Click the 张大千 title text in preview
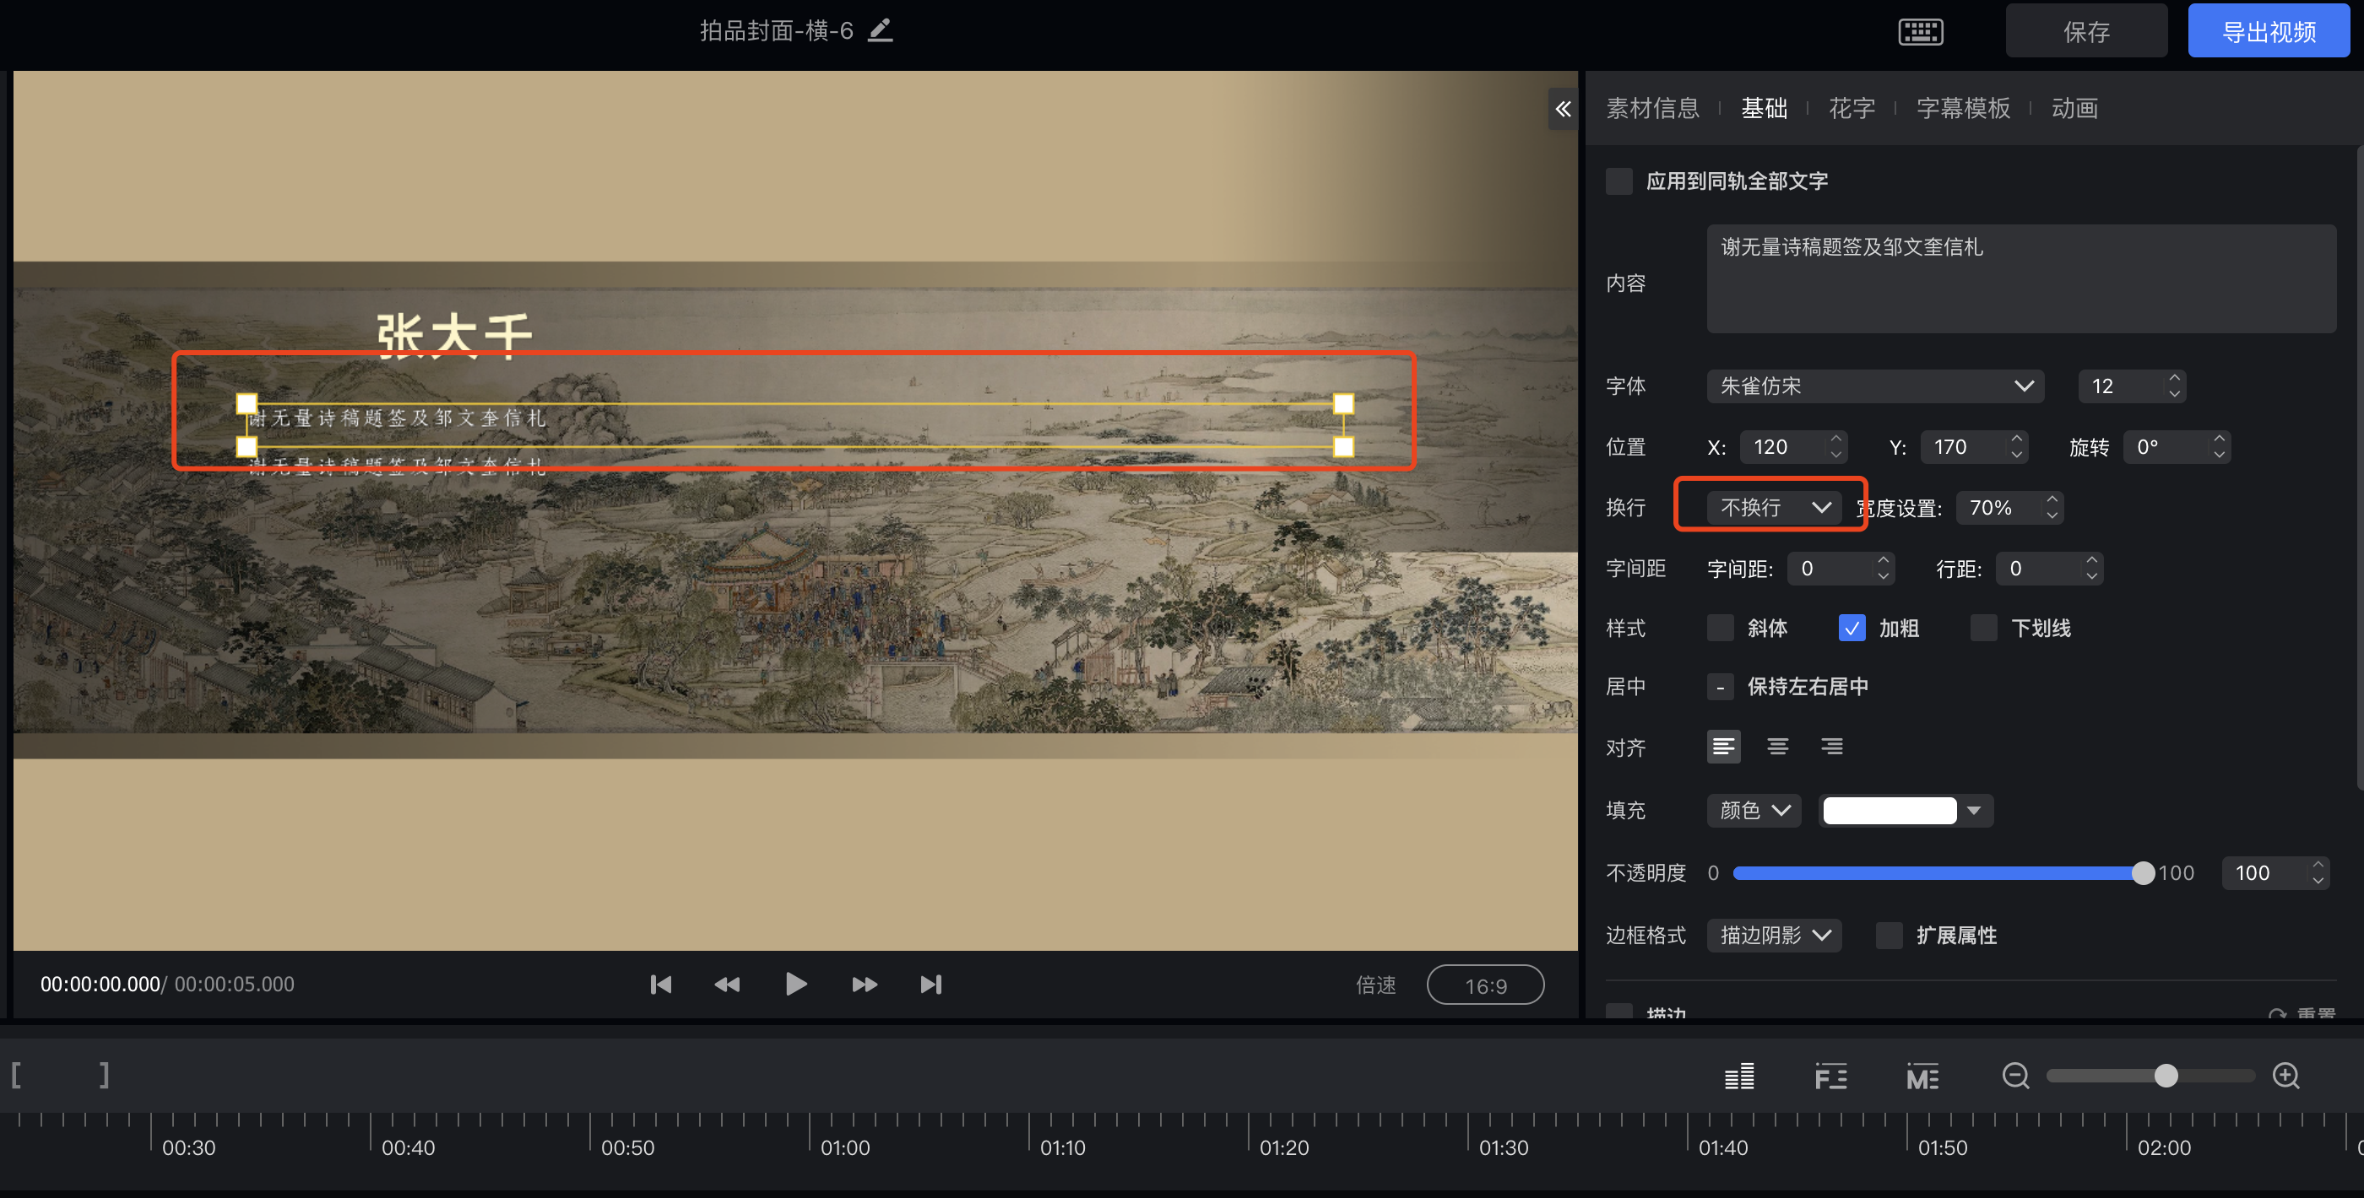The width and height of the screenshot is (2364, 1198). coord(454,336)
